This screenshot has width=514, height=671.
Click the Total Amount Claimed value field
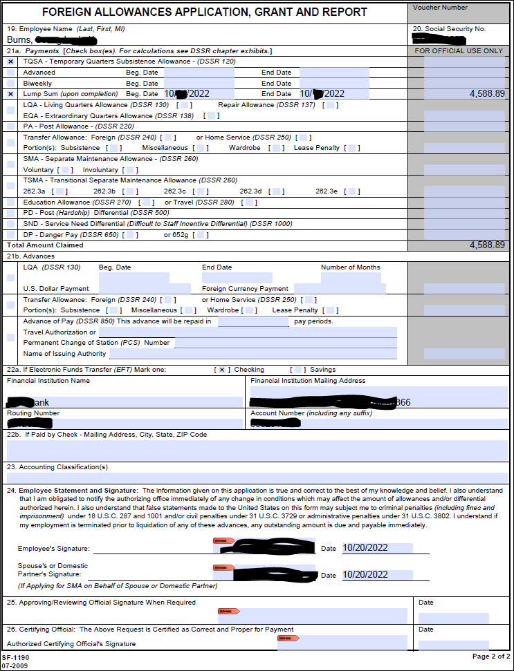click(465, 245)
